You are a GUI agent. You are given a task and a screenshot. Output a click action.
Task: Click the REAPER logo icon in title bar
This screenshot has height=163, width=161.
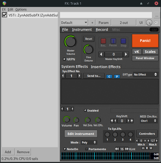[x=4, y=3]
